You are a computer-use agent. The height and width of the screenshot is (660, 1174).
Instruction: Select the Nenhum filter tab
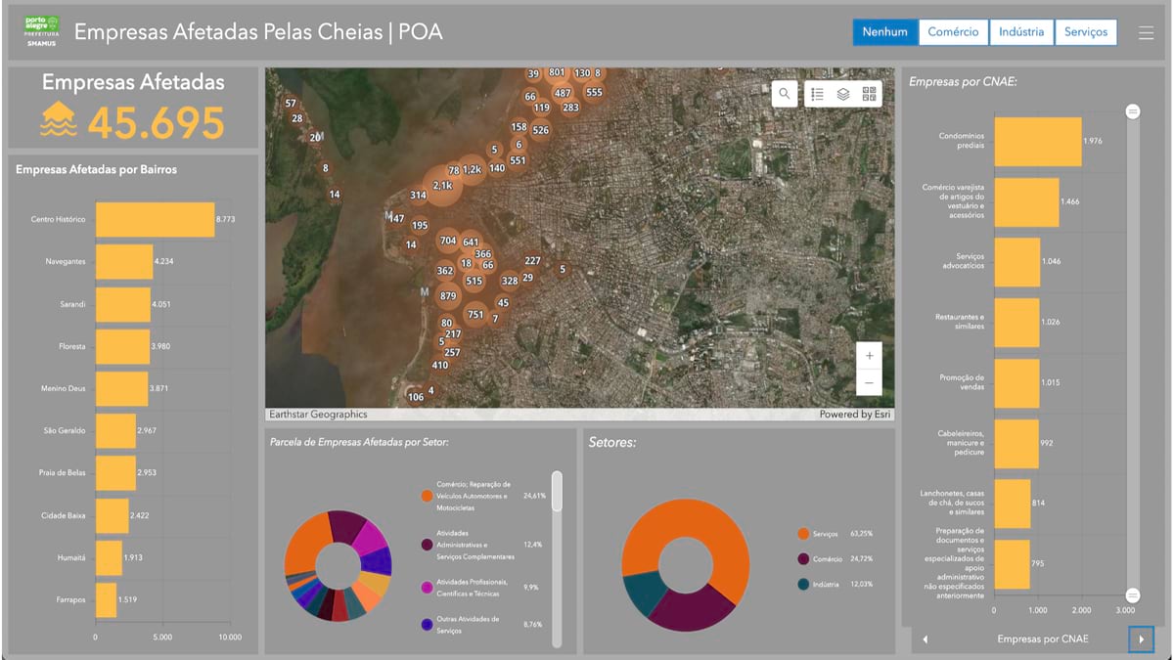click(x=884, y=31)
